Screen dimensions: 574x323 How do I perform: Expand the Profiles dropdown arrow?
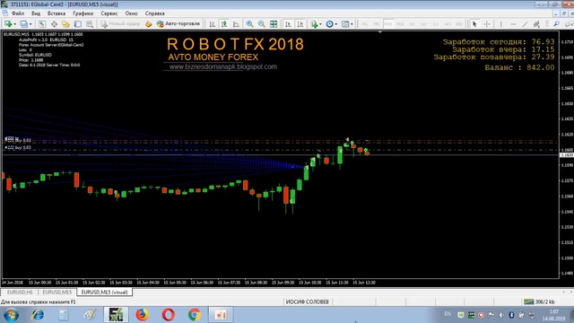point(30,24)
